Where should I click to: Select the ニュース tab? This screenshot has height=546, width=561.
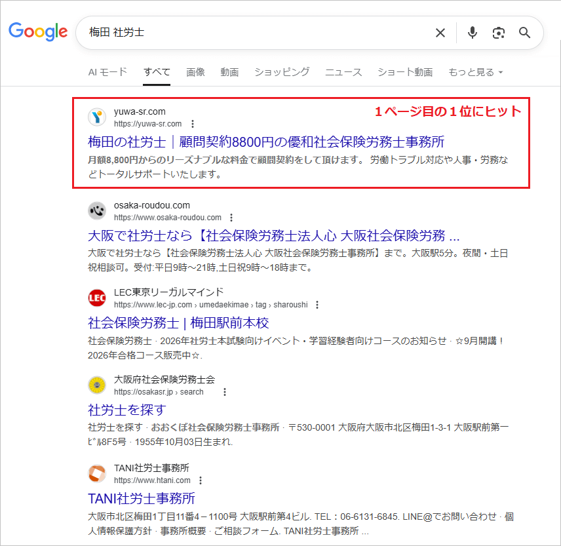[343, 72]
